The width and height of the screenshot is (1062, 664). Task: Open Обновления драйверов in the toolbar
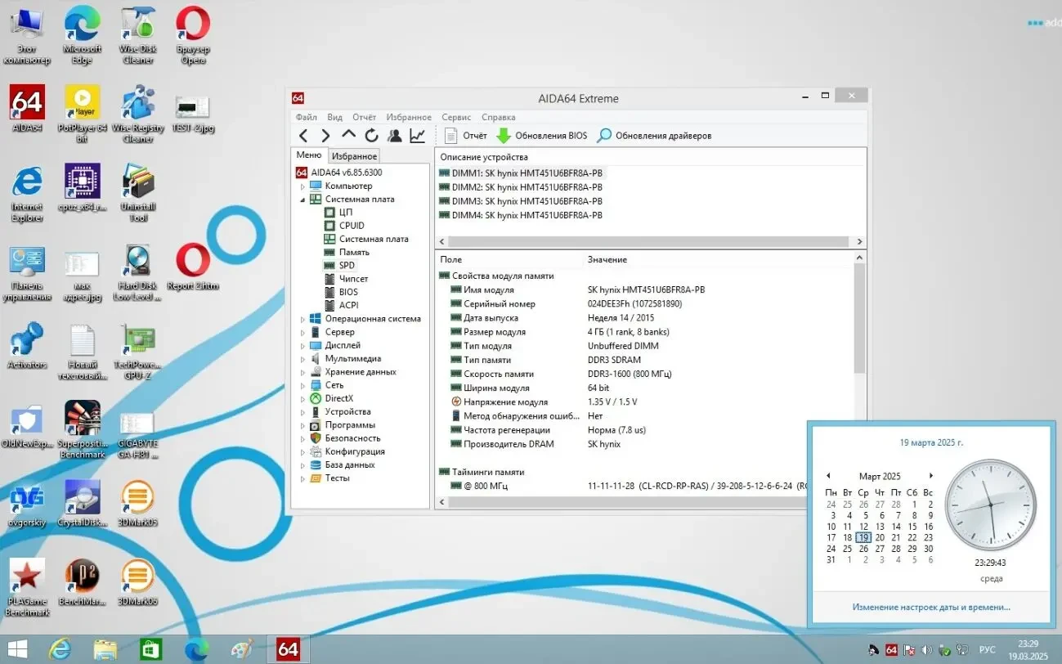[x=654, y=136]
